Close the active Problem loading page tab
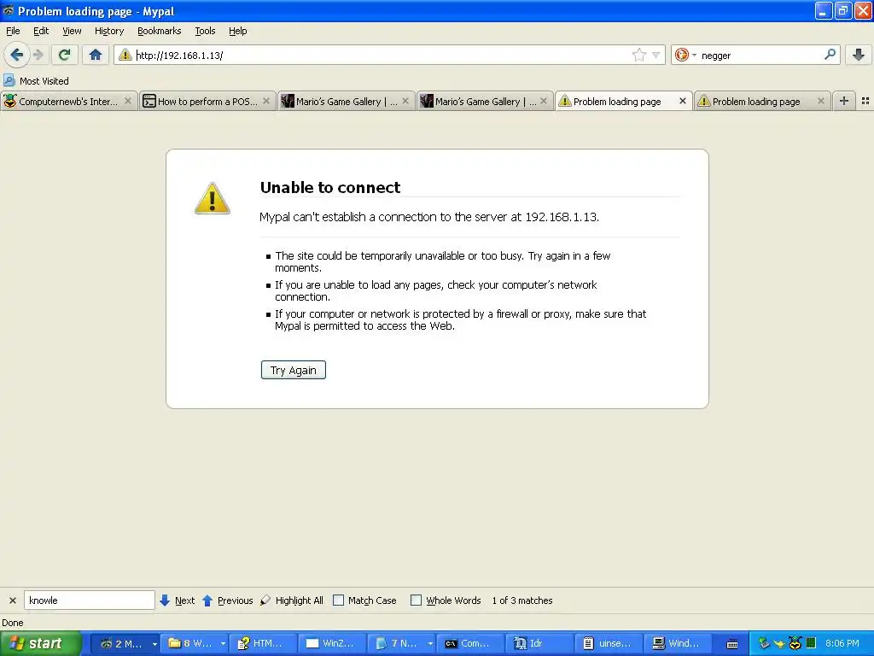This screenshot has width=874, height=656. pyautogui.click(x=682, y=101)
